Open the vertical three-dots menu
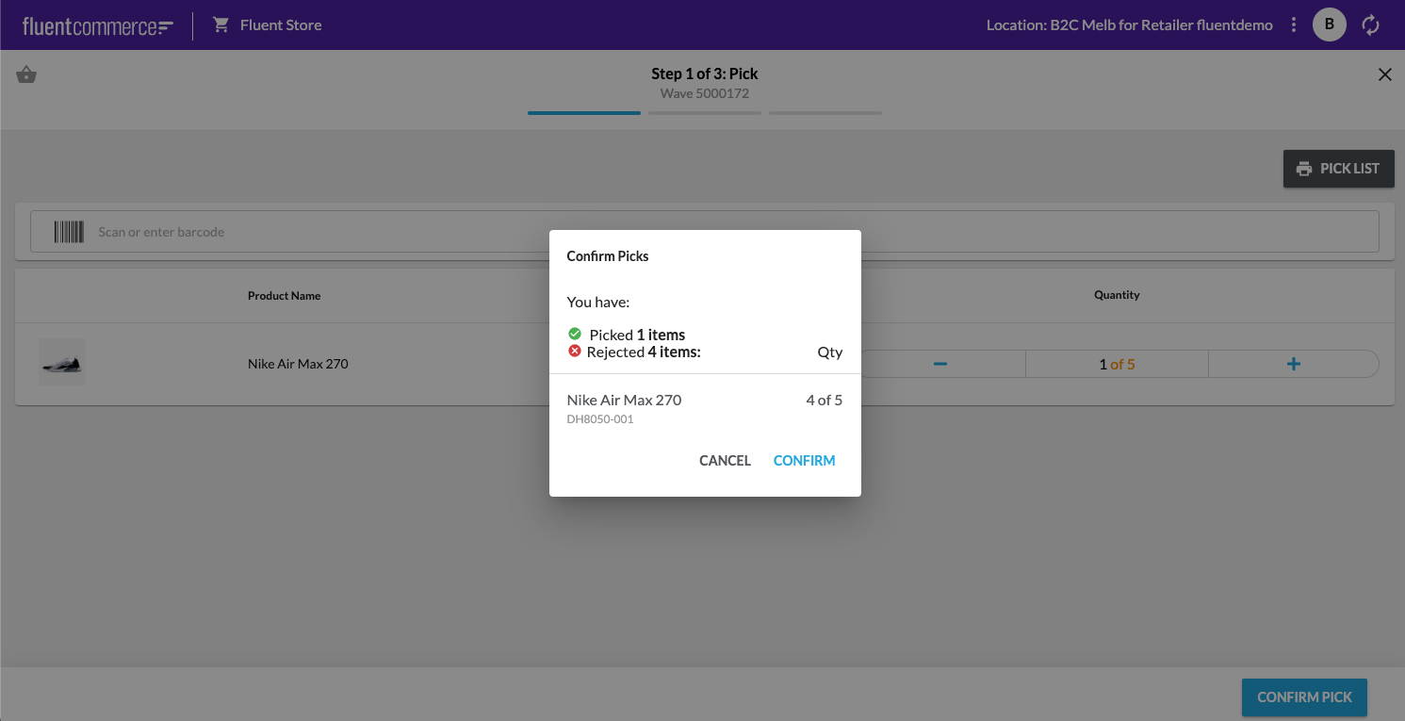Viewport: 1405px width, 721px height. [1294, 25]
